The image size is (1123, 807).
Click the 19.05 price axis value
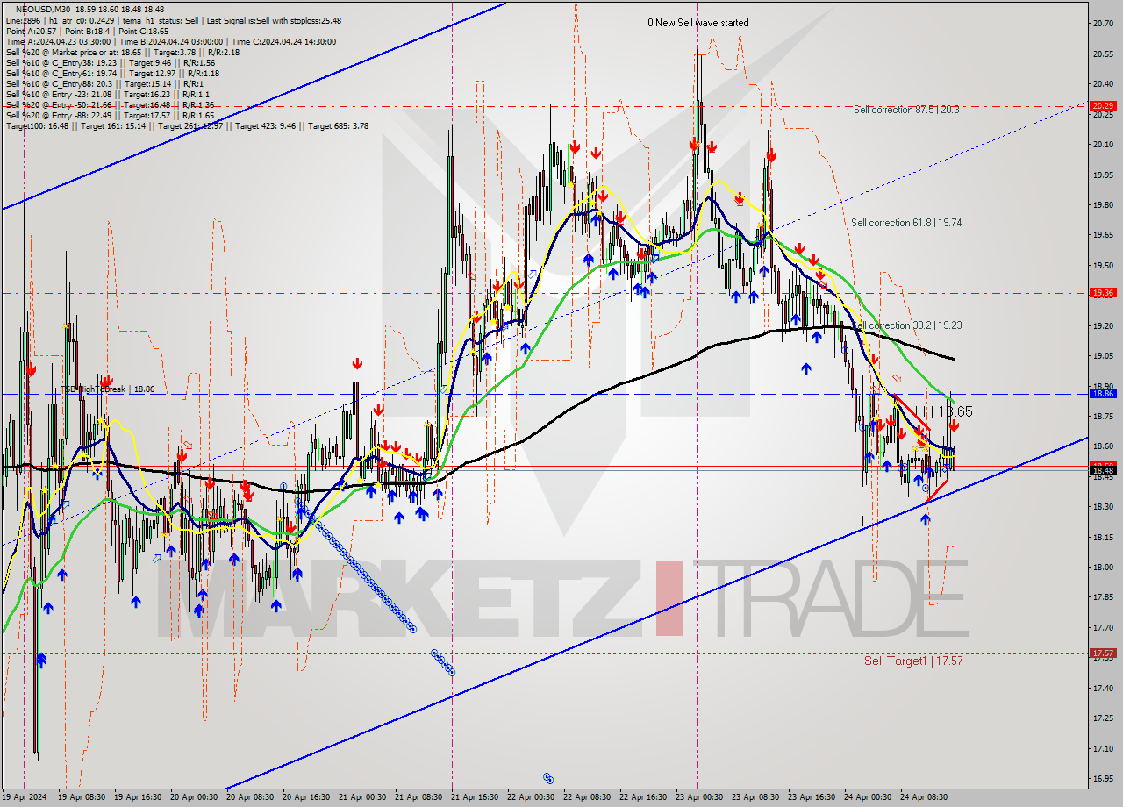(x=1102, y=356)
